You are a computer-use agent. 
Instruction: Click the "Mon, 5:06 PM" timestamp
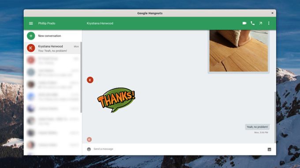pos(261,132)
